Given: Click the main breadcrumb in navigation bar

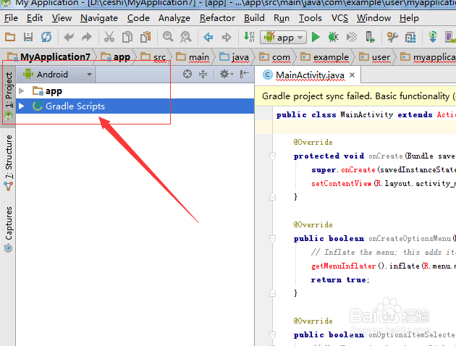Looking at the screenshot, I should 193,57.
